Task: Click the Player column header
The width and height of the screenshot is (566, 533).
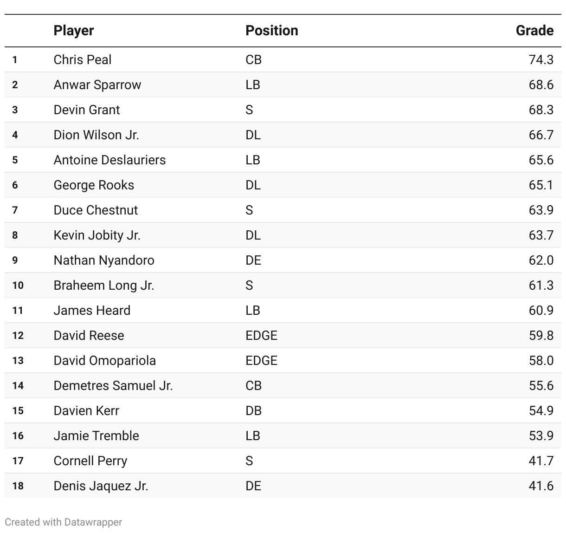Action: 74,31
